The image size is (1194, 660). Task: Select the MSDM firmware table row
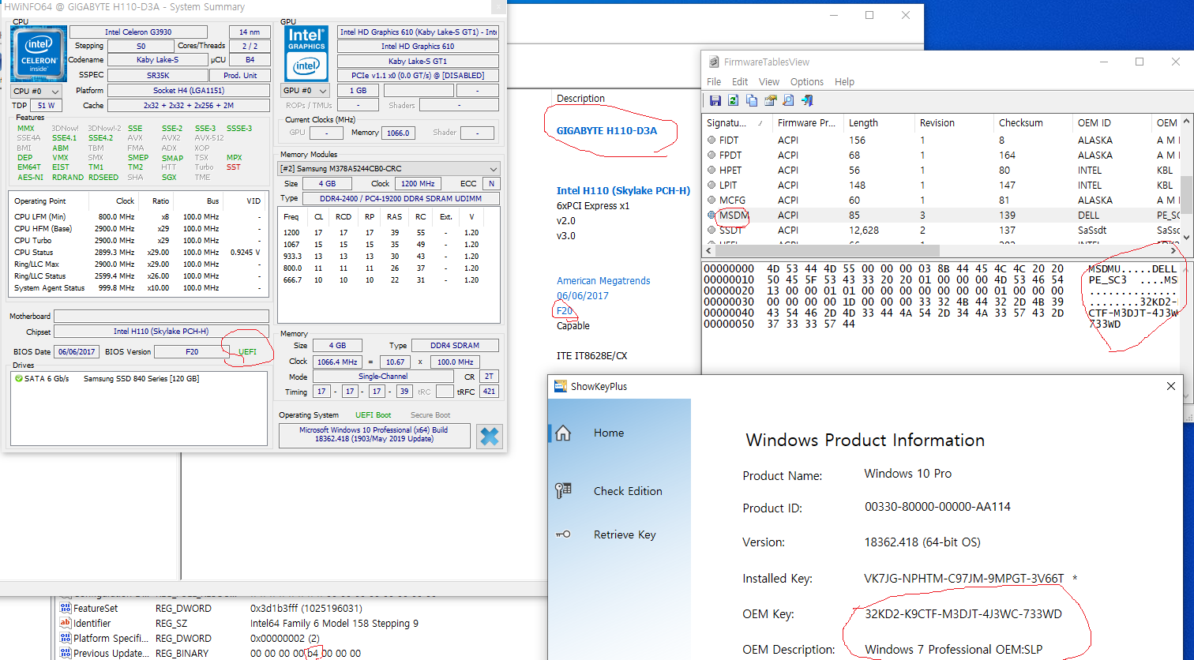941,216
